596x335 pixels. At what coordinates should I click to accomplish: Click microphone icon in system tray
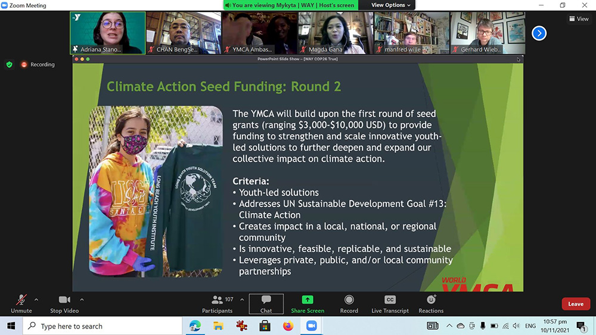click(x=483, y=326)
